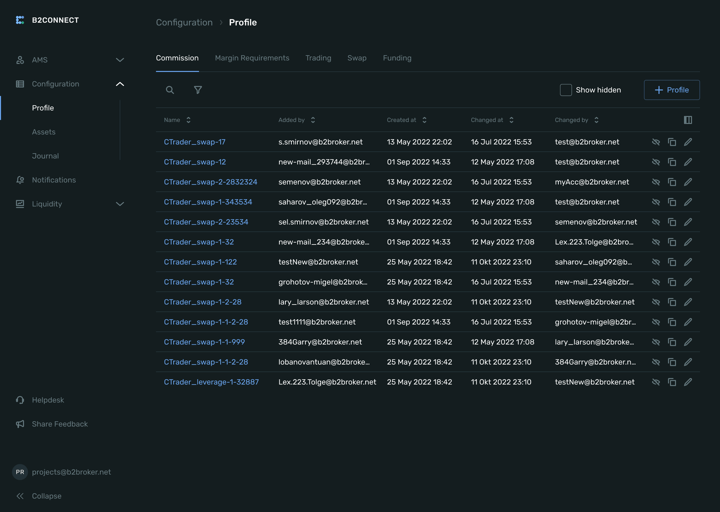Collapse the Configuration sidebar section
Image resolution: width=720 pixels, height=512 pixels.
120,84
